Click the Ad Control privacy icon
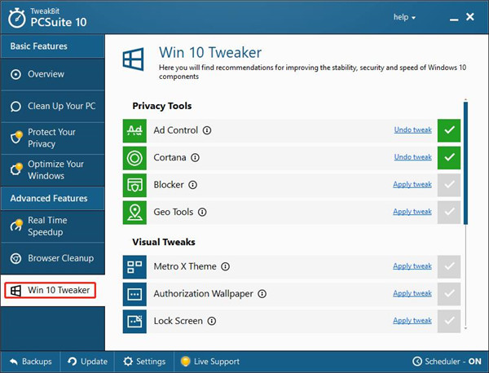The width and height of the screenshot is (489, 373). pos(134,130)
